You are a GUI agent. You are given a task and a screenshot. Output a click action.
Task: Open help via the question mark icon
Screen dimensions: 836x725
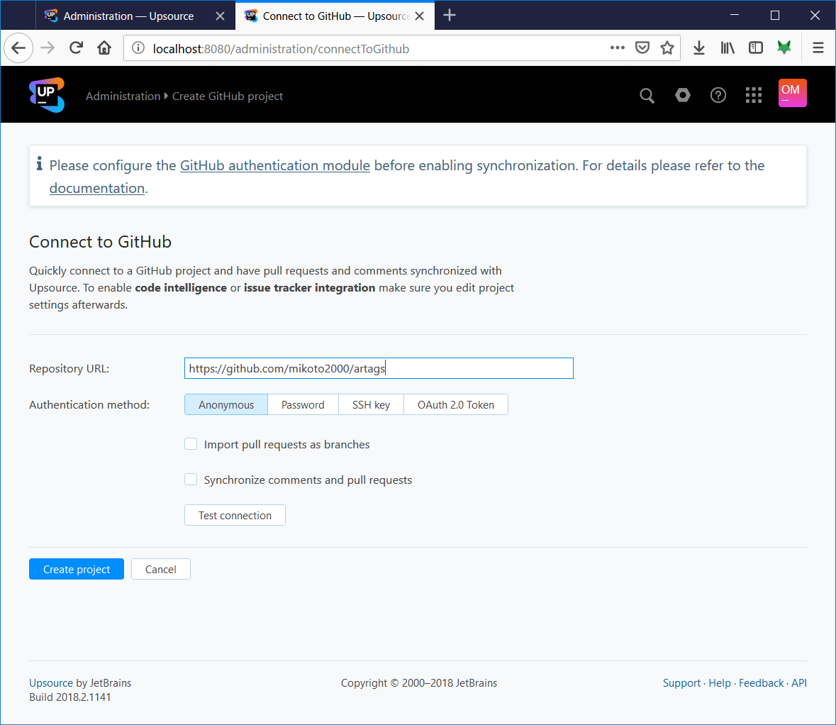coord(718,94)
